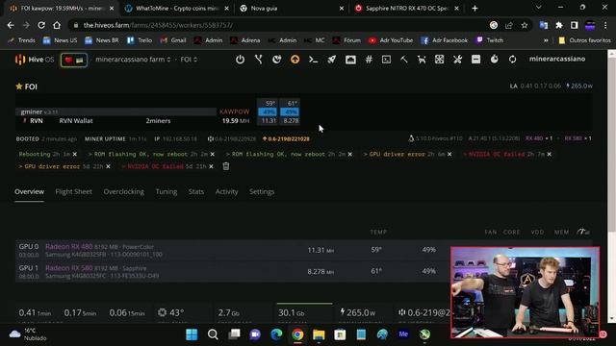
Task: Expand the bookmarks overflow chevron
Action: click(x=546, y=40)
